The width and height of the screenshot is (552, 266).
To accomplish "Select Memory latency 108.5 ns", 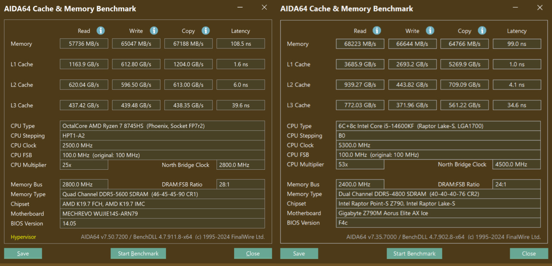I will [241, 44].
